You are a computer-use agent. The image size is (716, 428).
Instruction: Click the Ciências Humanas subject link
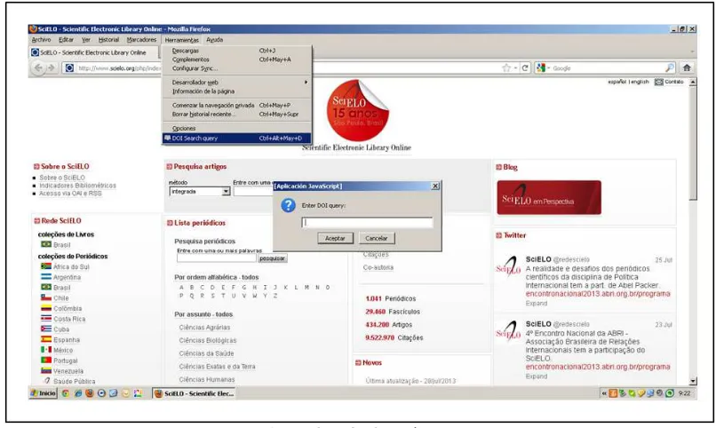207,380
